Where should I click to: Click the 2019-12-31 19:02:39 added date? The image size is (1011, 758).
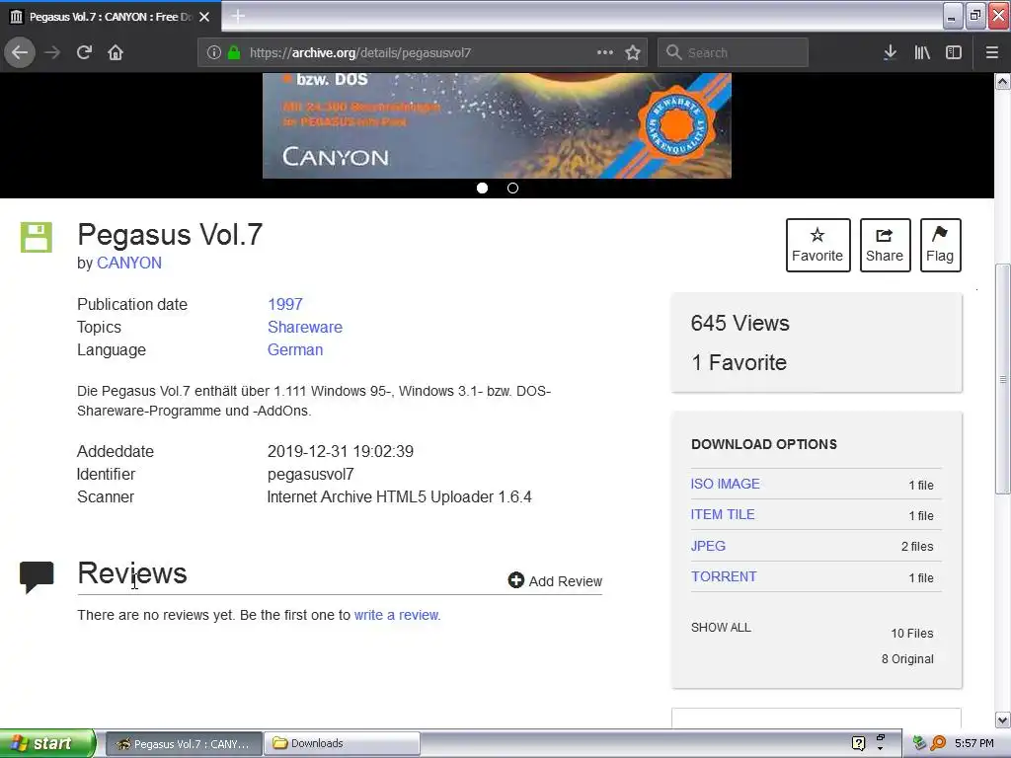click(x=341, y=451)
